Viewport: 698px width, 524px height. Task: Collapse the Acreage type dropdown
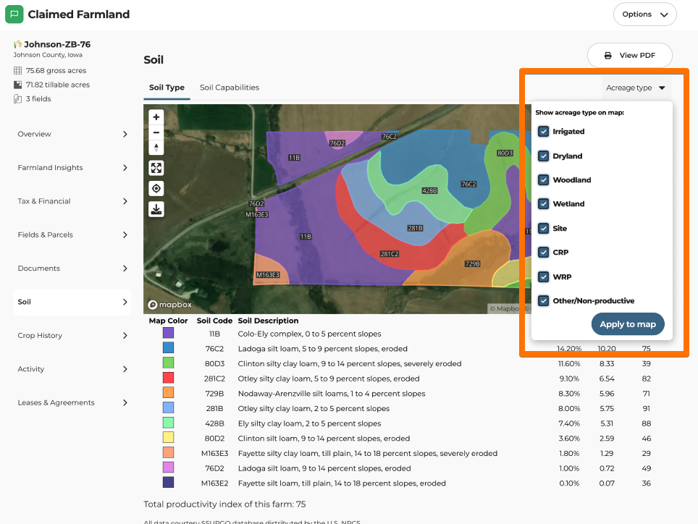(636, 88)
